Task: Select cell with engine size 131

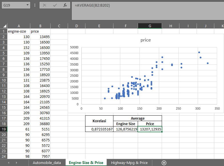Action: click(19, 80)
